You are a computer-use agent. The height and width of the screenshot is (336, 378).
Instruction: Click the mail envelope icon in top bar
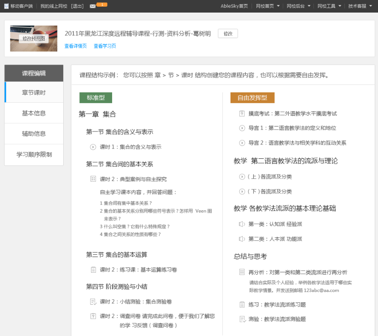coord(92,6)
